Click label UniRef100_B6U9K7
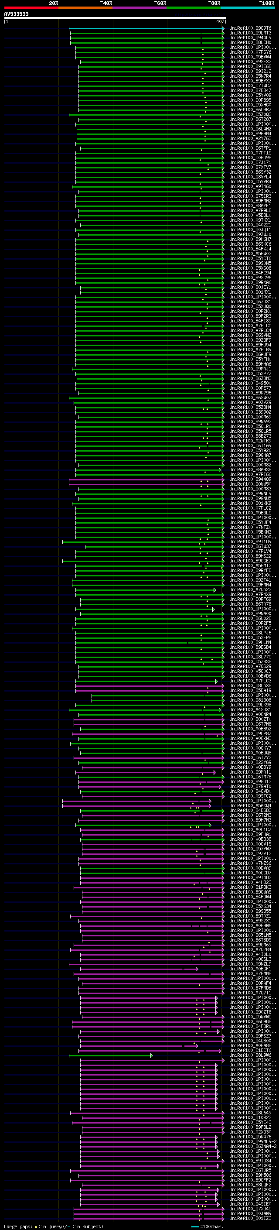Image resolution: width=279 pixels, height=1230 pixels. click(250, 110)
